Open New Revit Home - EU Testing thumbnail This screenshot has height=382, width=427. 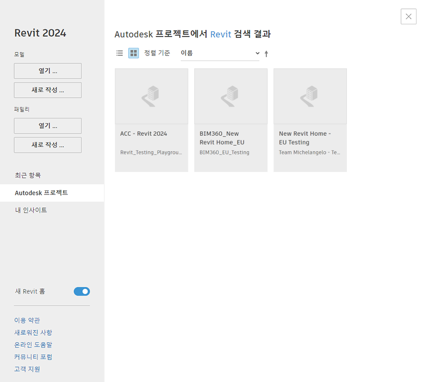coord(310,96)
